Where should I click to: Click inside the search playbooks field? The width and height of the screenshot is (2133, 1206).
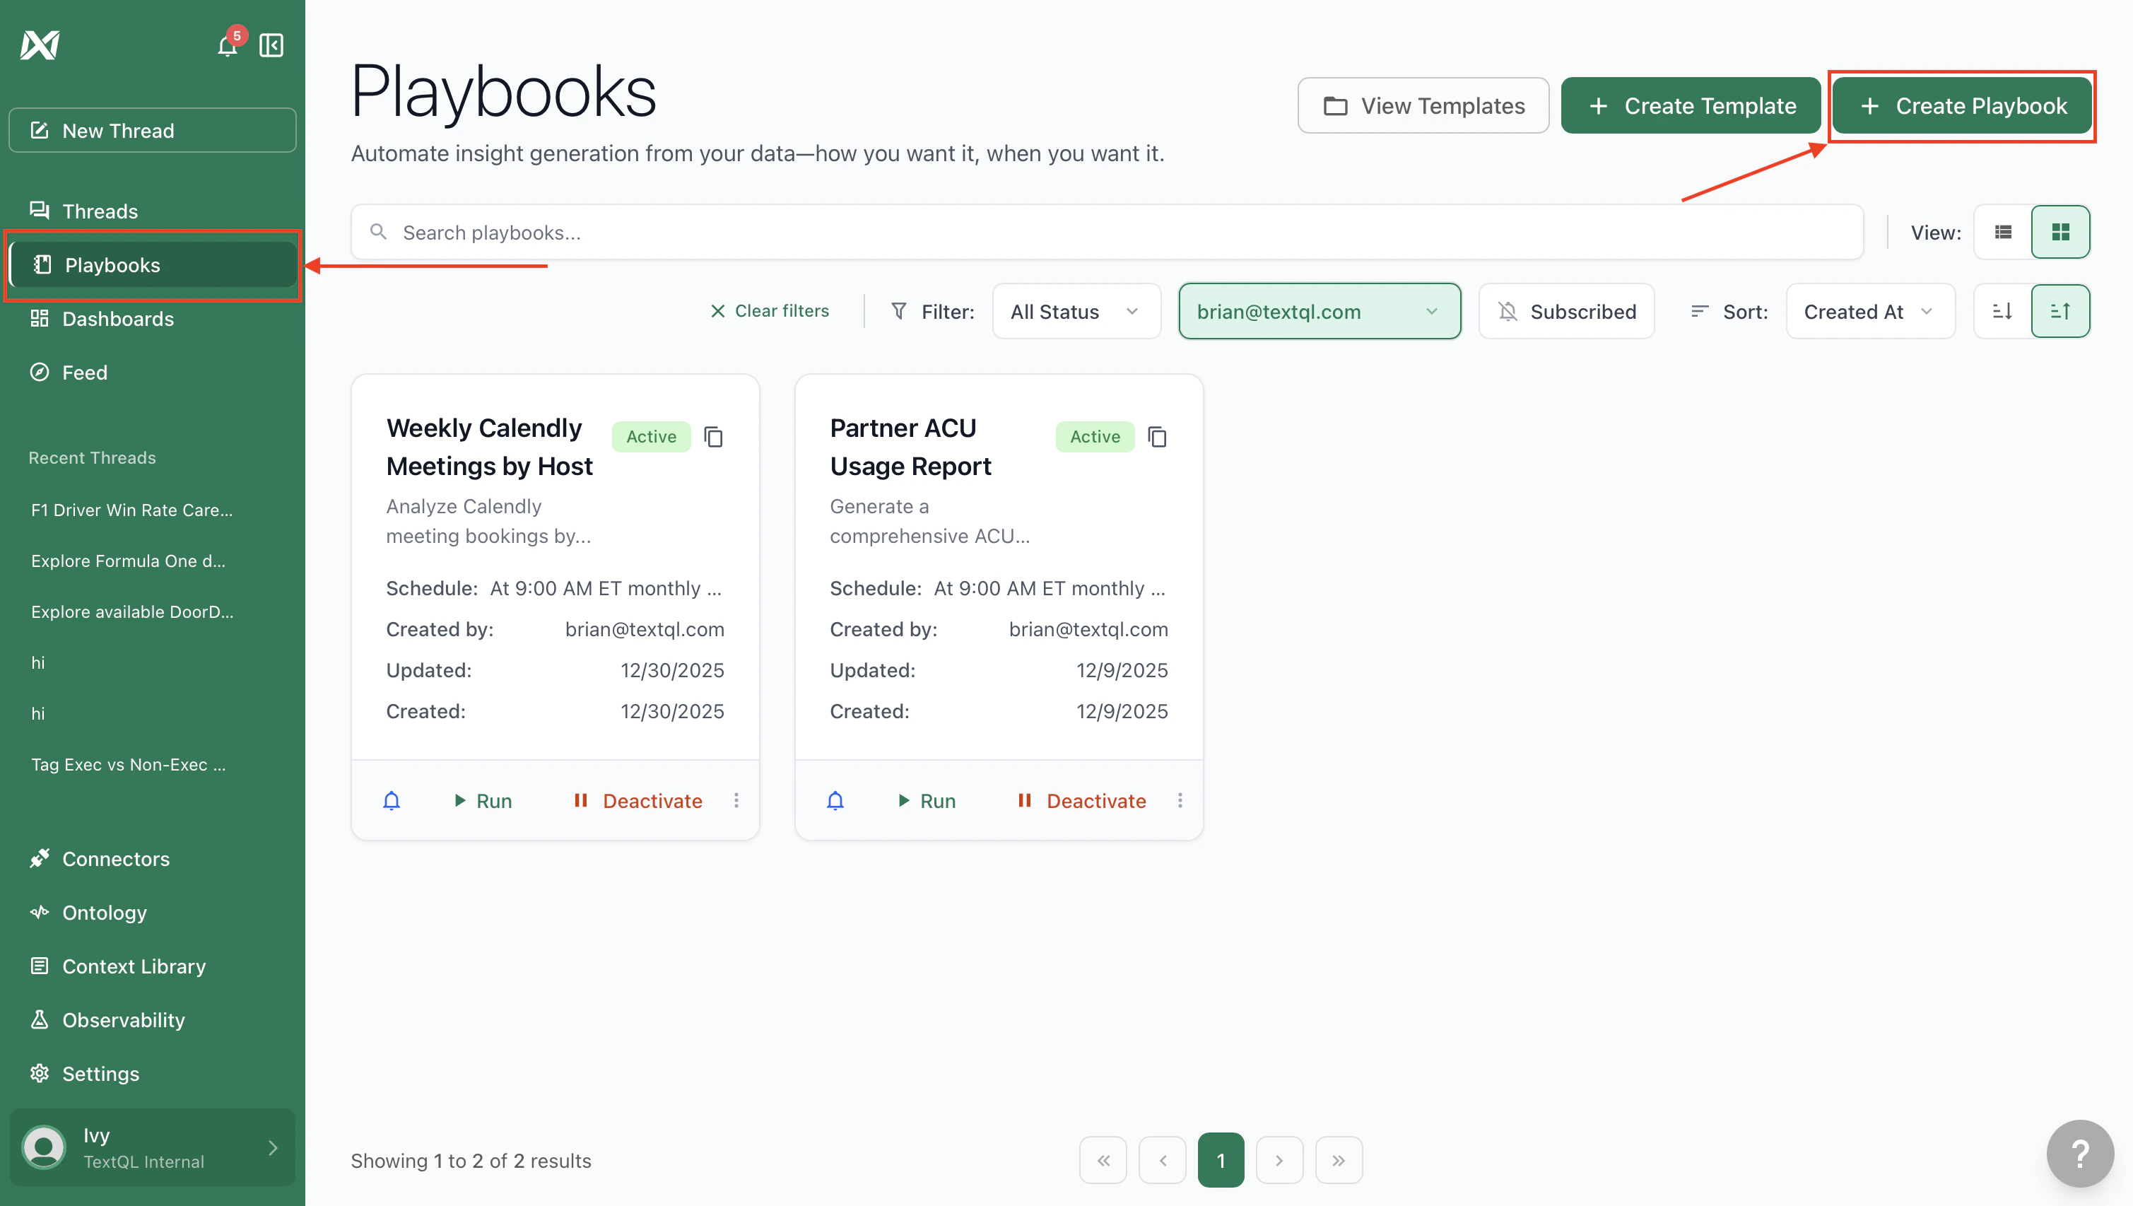pyautogui.click(x=745, y=232)
